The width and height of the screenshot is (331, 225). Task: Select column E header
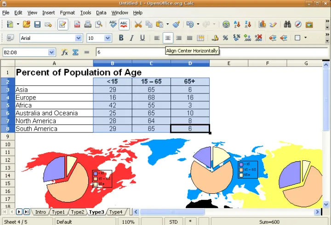pos(228,63)
